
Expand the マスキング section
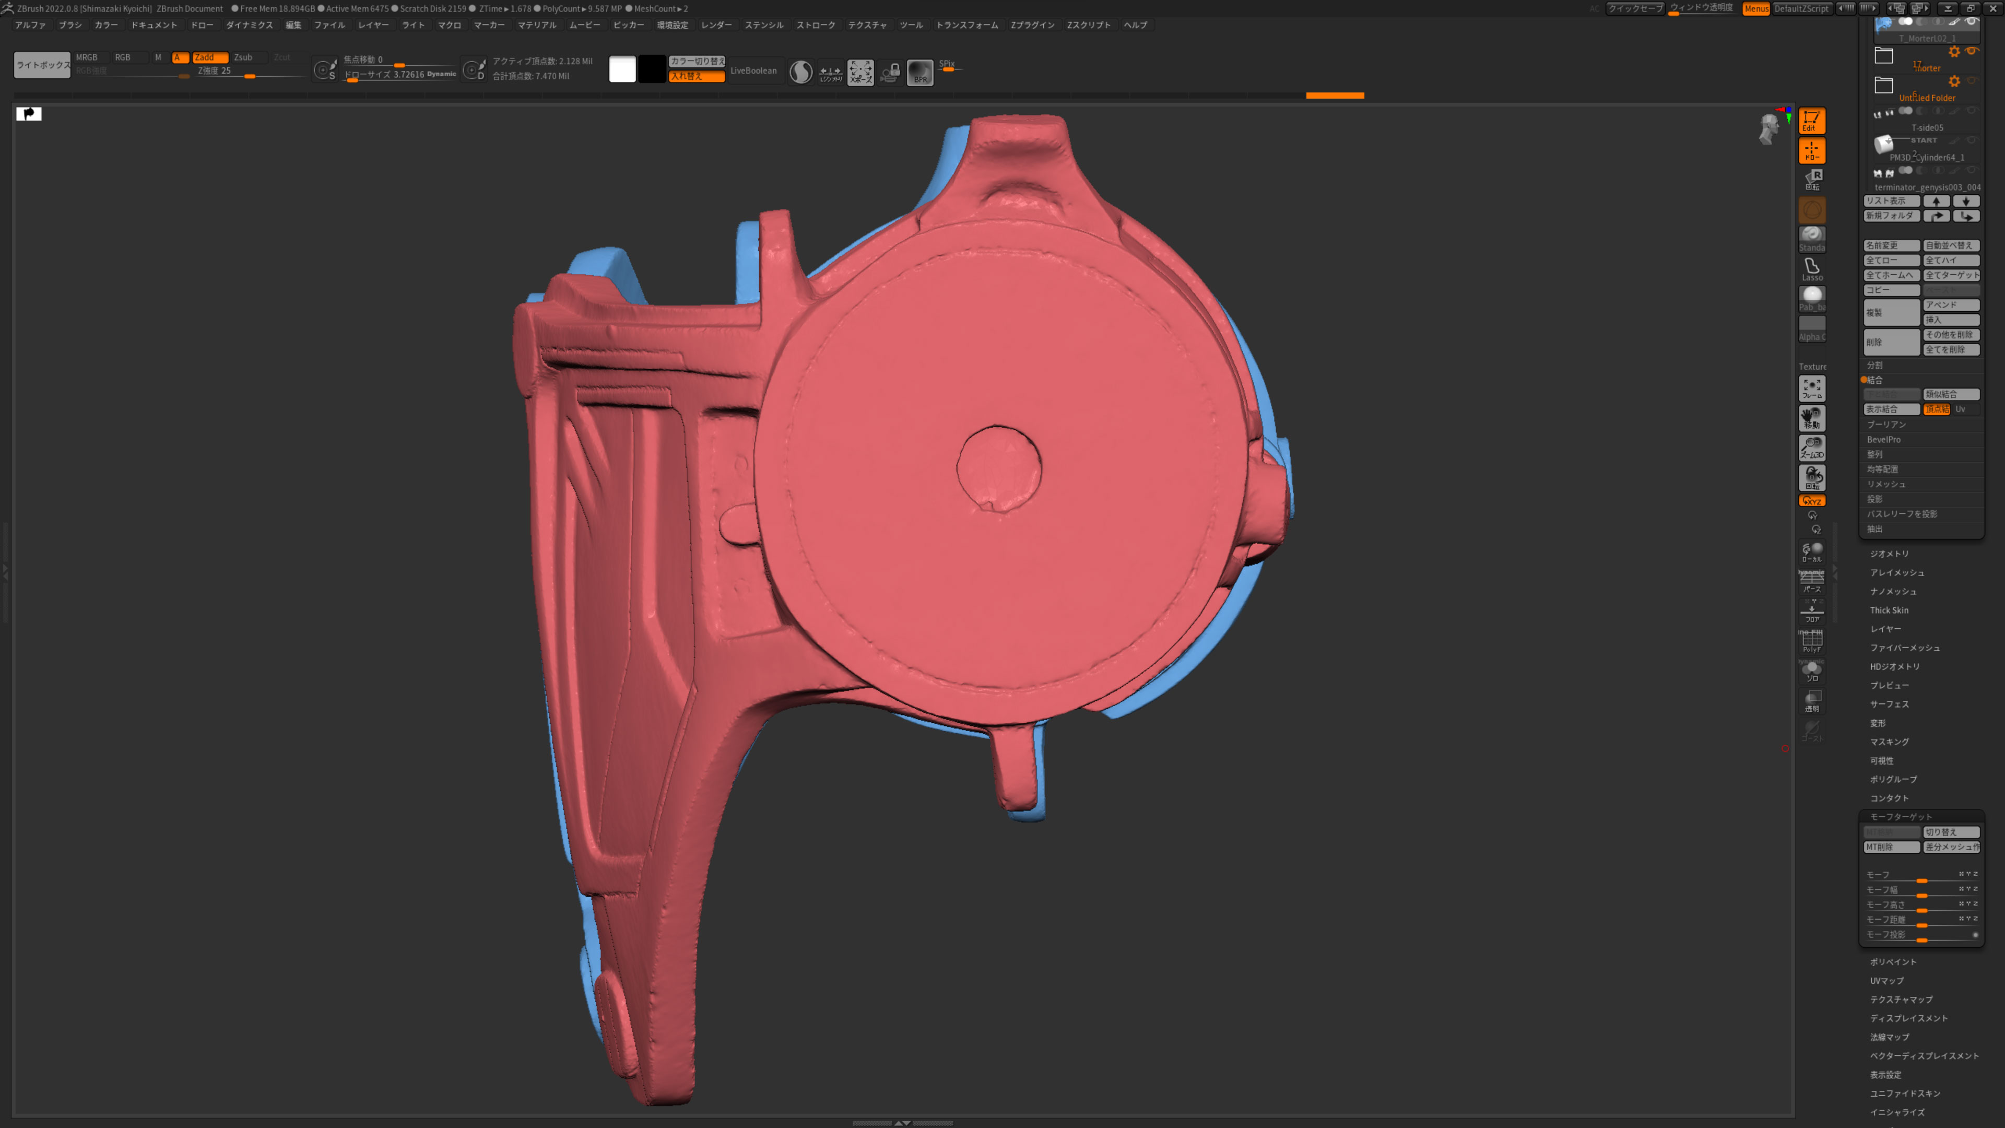click(x=1889, y=742)
